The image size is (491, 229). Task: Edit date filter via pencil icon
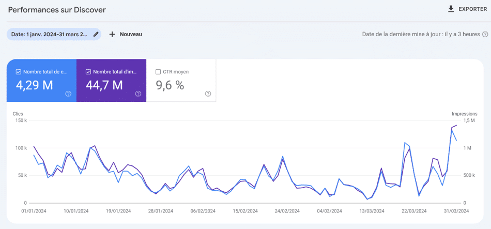(x=96, y=34)
